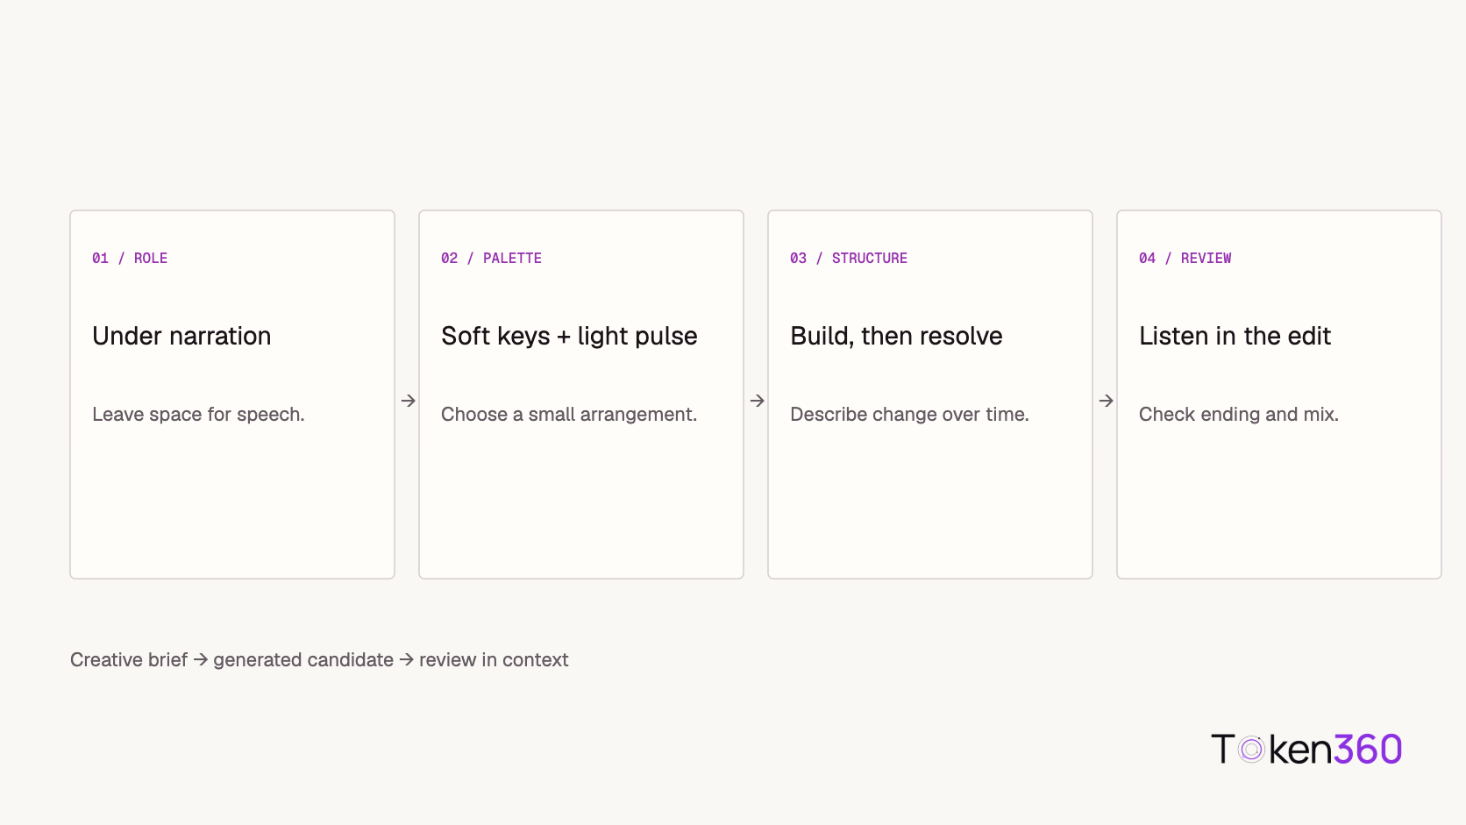Click the Choose a small arrangement text
The height and width of the screenshot is (825, 1466).
pos(569,414)
